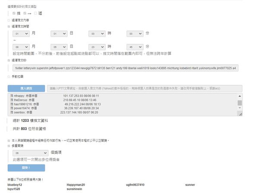Screen dimensions: 276x193
Task: Click the PTT article URL input field
Action: [144, 88]
